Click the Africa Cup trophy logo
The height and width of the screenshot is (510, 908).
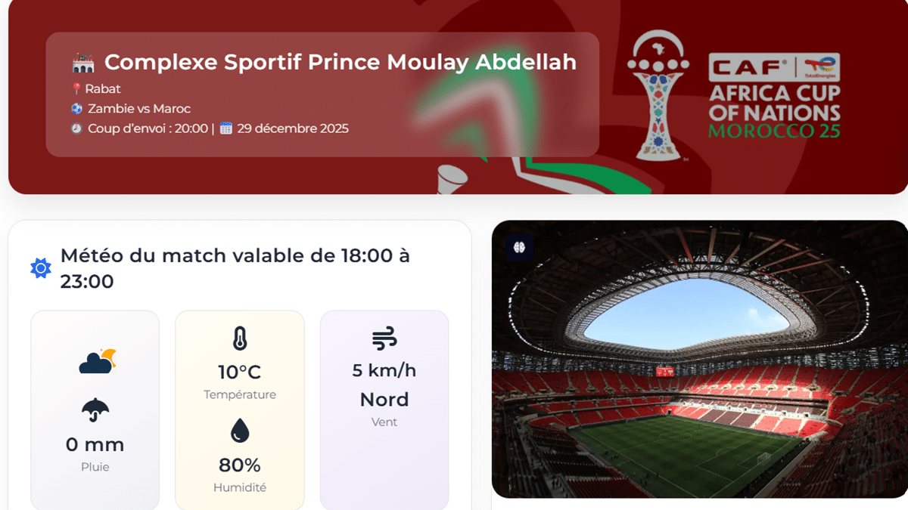pos(659,94)
